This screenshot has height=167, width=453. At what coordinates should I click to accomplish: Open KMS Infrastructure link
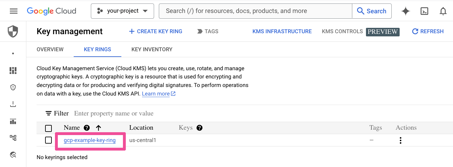pos(282,31)
